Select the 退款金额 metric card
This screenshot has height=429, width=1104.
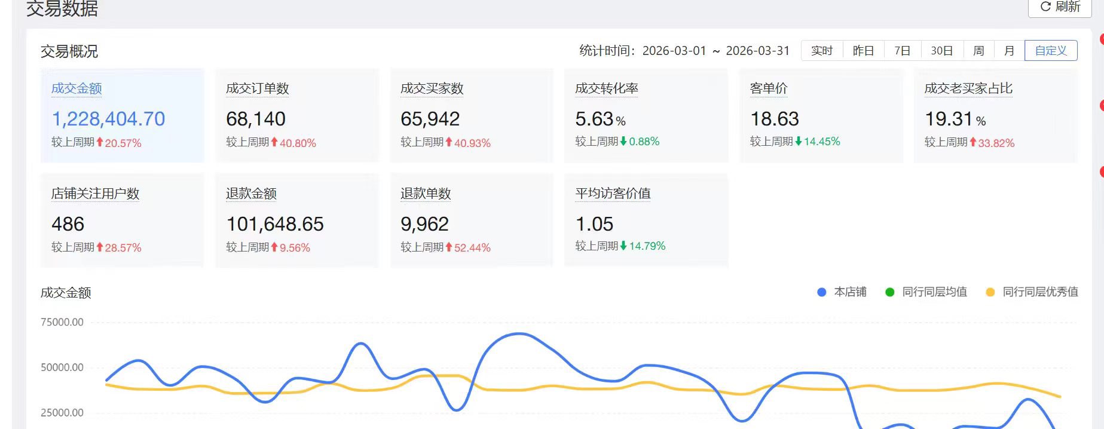point(297,220)
